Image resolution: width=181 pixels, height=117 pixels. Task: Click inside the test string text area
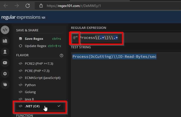pyautogui.click(x=126, y=84)
